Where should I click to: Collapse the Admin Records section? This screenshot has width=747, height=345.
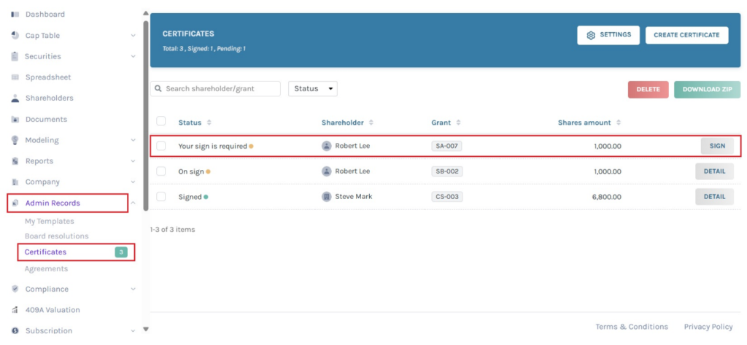pyautogui.click(x=133, y=203)
